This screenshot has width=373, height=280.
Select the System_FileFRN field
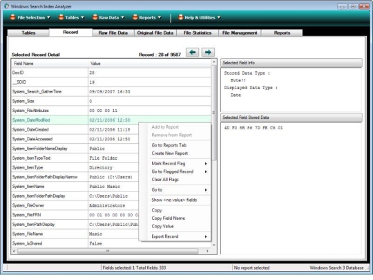pyautogui.click(x=75, y=215)
